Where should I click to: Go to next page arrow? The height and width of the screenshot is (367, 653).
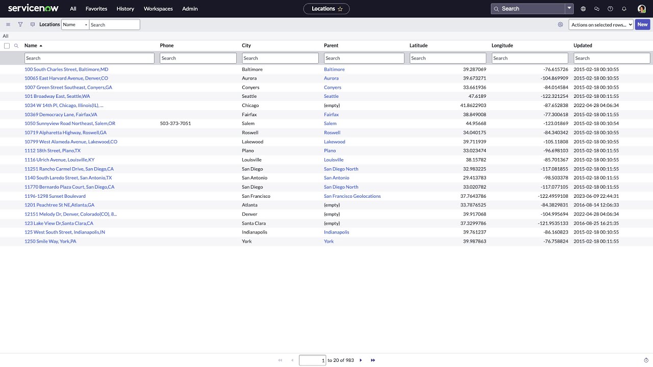coord(361,360)
